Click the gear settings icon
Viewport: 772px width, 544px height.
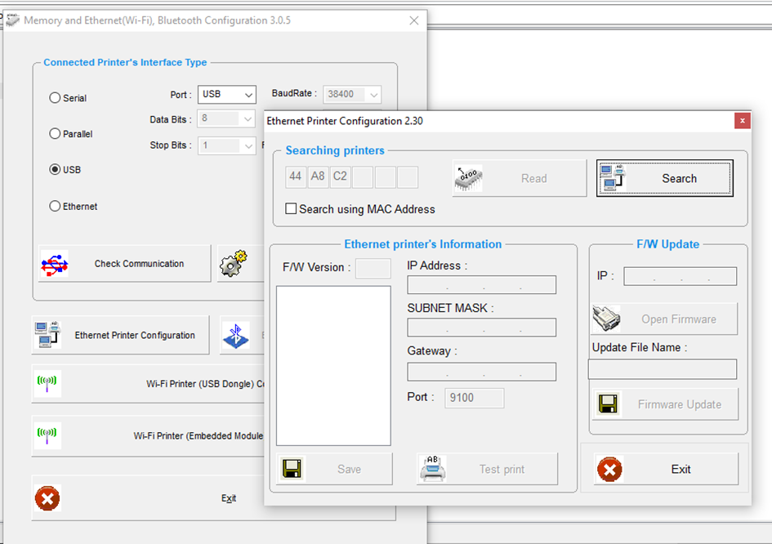(234, 264)
